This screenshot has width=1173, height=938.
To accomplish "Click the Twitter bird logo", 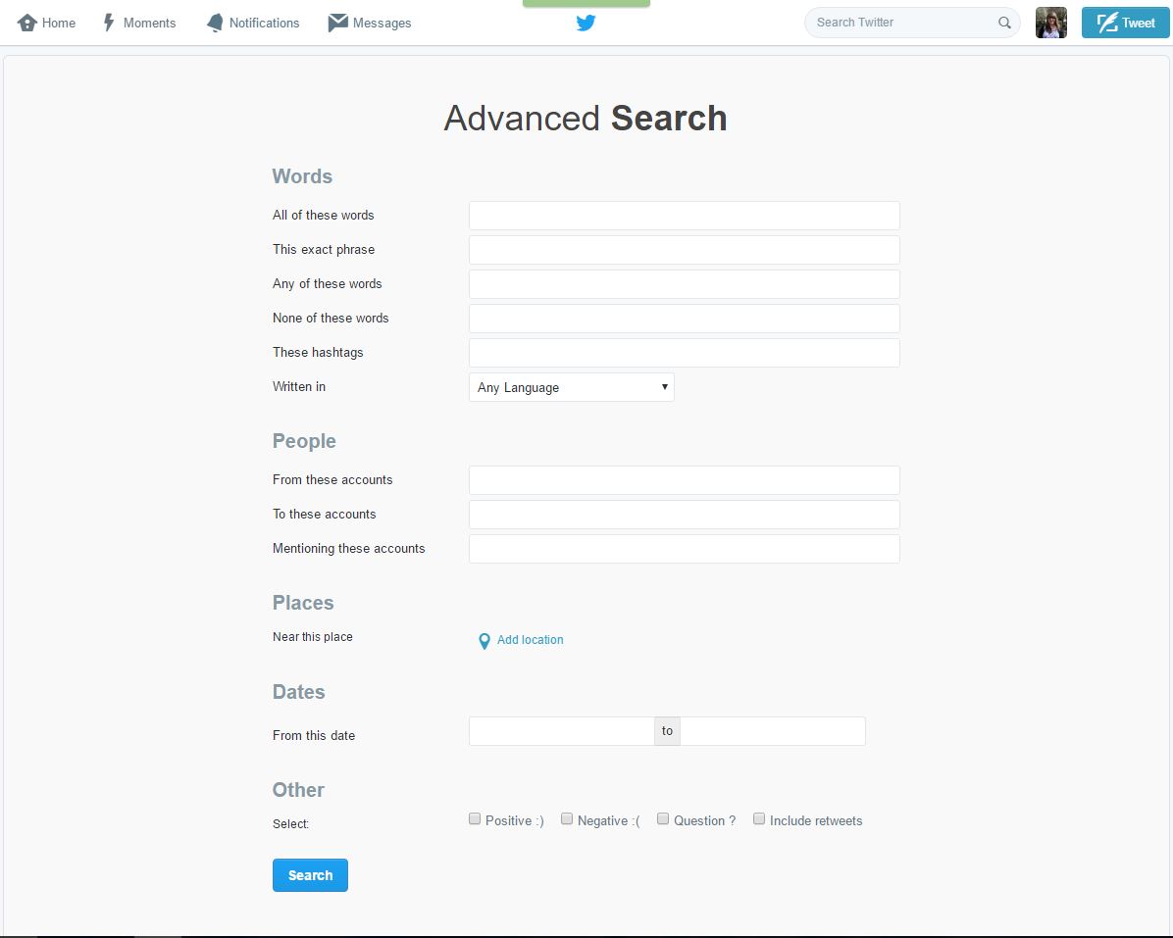I will click(586, 23).
